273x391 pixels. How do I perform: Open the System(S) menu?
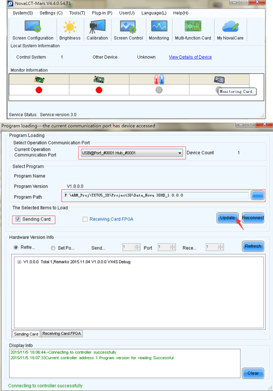[23, 13]
